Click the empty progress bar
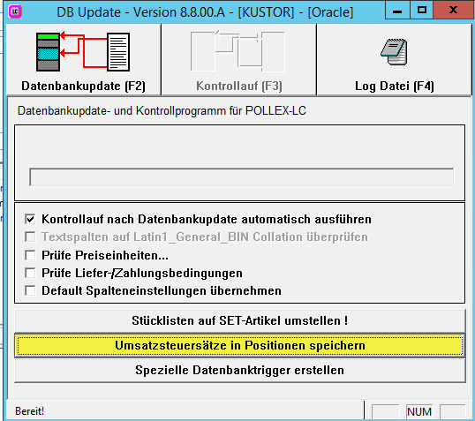Image resolution: width=475 pixels, height=421 pixels. pos(241,177)
